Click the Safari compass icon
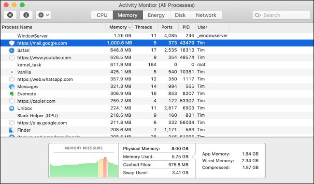Screen dimensions: 314x184 coord(12,50)
